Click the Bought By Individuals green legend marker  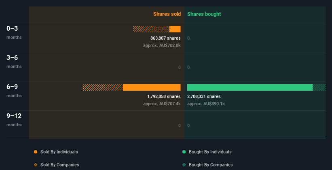(184, 152)
